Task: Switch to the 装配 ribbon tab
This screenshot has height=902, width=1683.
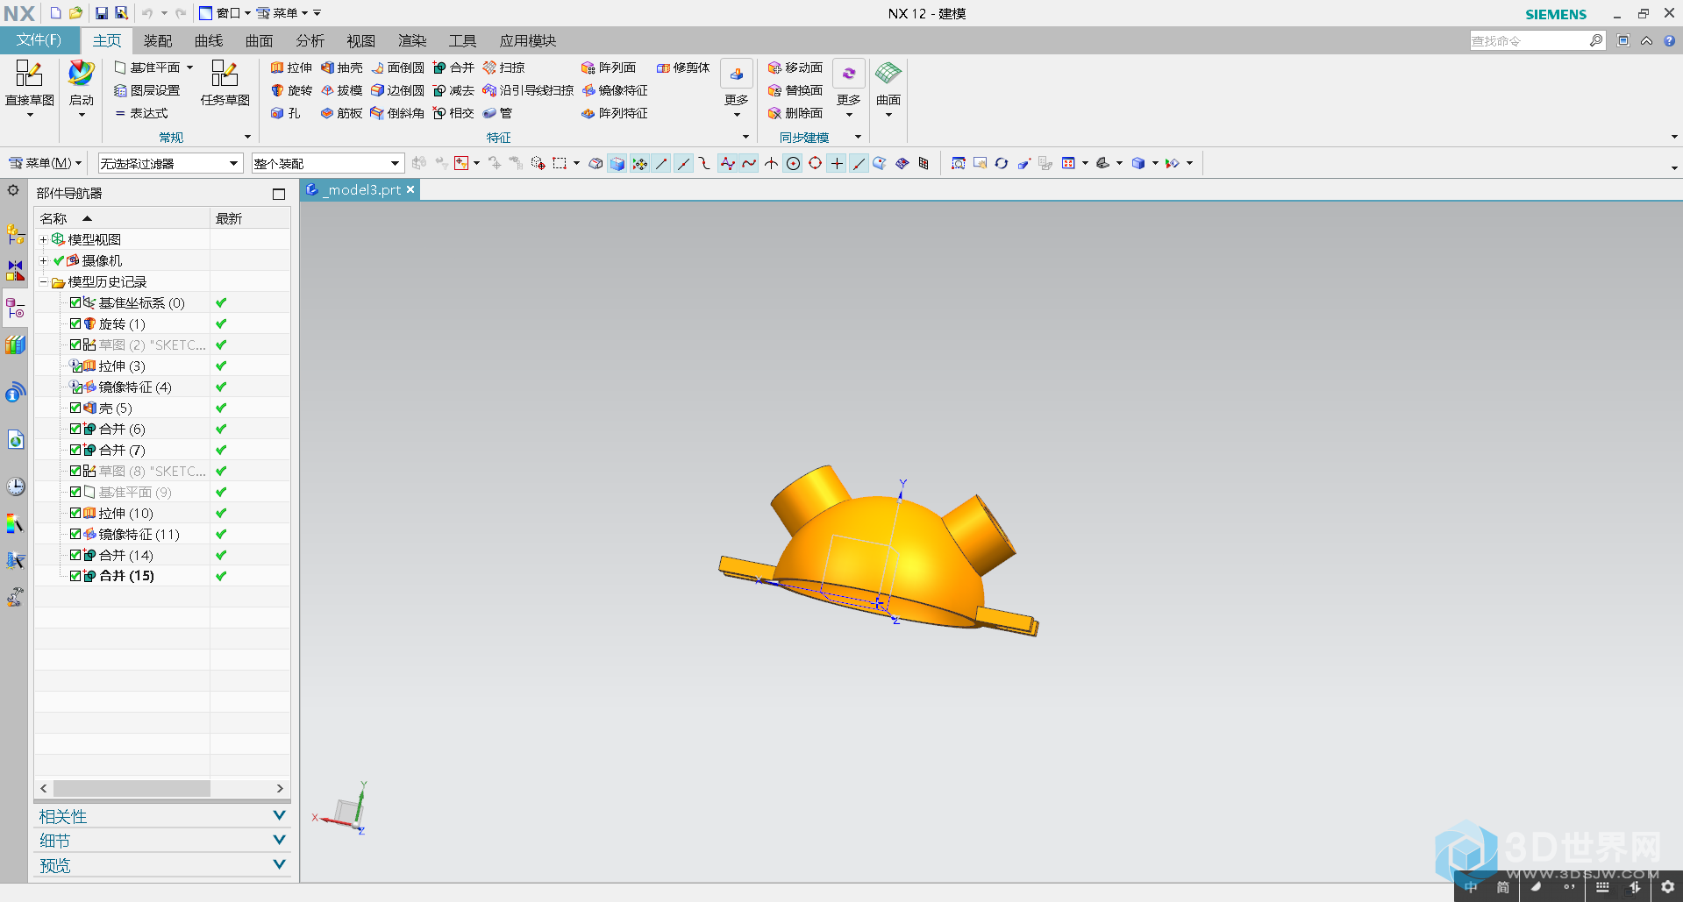Action: [x=158, y=40]
